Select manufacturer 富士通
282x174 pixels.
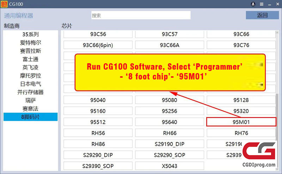pyautogui.click(x=30, y=59)
